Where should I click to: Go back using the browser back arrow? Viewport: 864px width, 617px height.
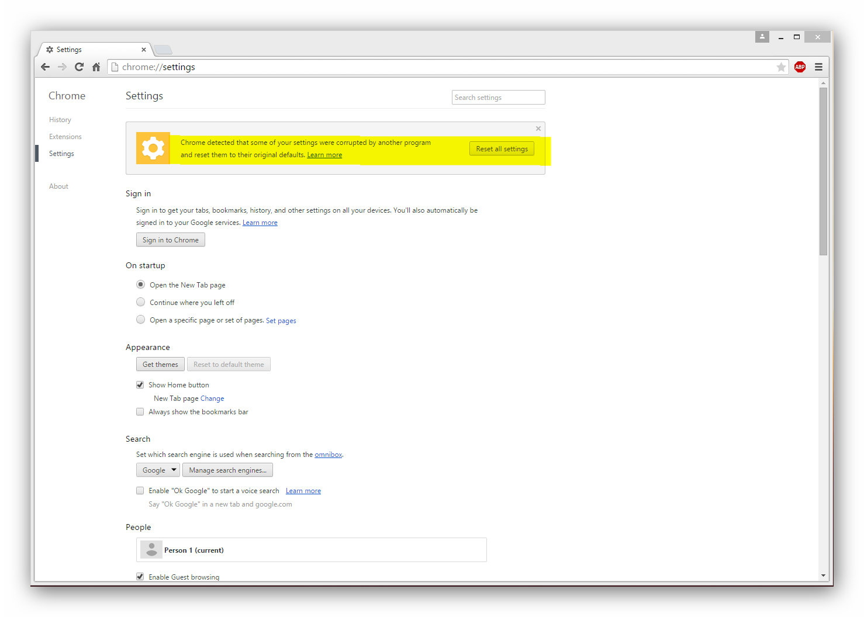(x=45, y=67)
